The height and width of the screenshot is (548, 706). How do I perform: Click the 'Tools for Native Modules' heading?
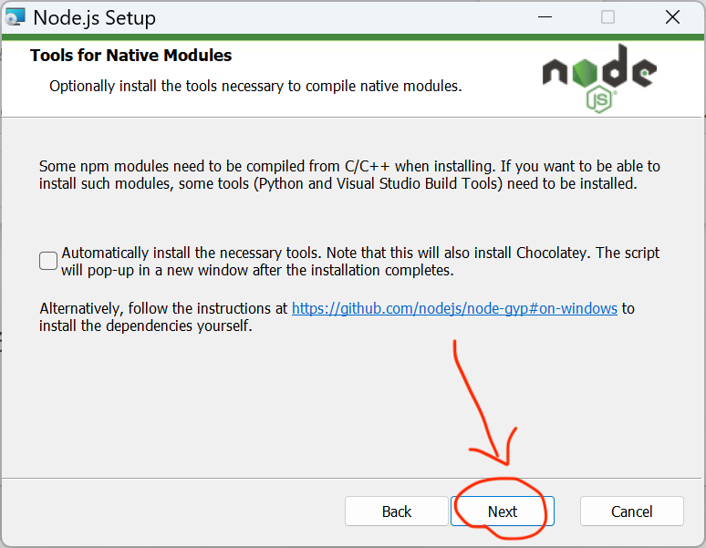[x=130, y=56]
